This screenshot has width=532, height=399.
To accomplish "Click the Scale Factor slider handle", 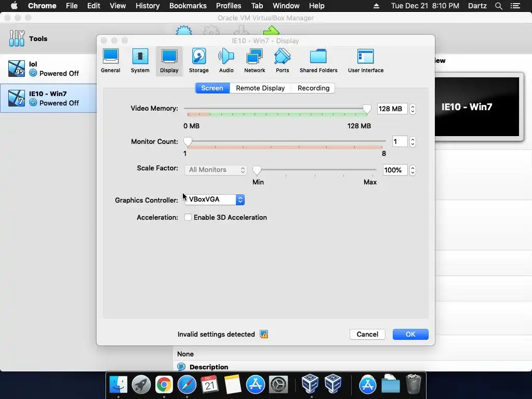I will 257,170.
